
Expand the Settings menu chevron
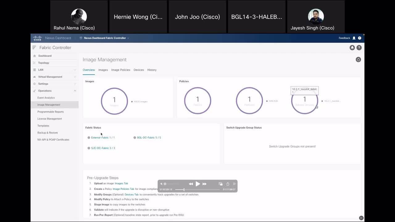click(x=75, y=84)
